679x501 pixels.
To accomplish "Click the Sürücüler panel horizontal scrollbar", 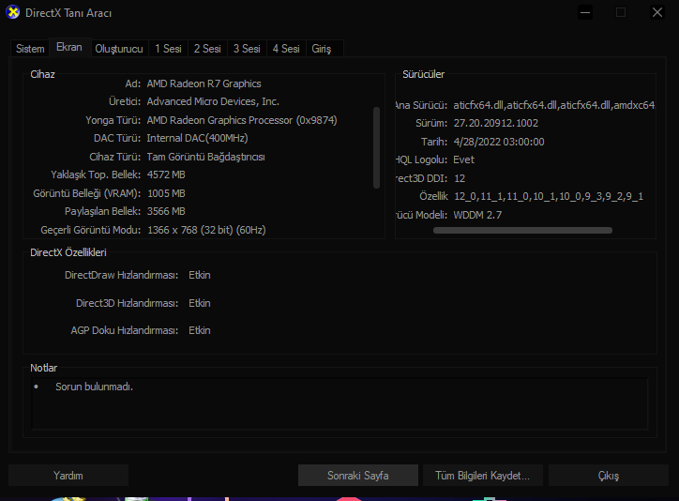I will pos(522,231).
